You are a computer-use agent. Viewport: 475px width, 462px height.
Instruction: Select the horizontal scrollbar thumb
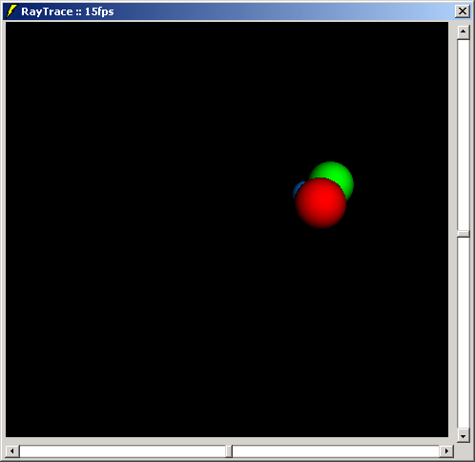pos(229,451)
